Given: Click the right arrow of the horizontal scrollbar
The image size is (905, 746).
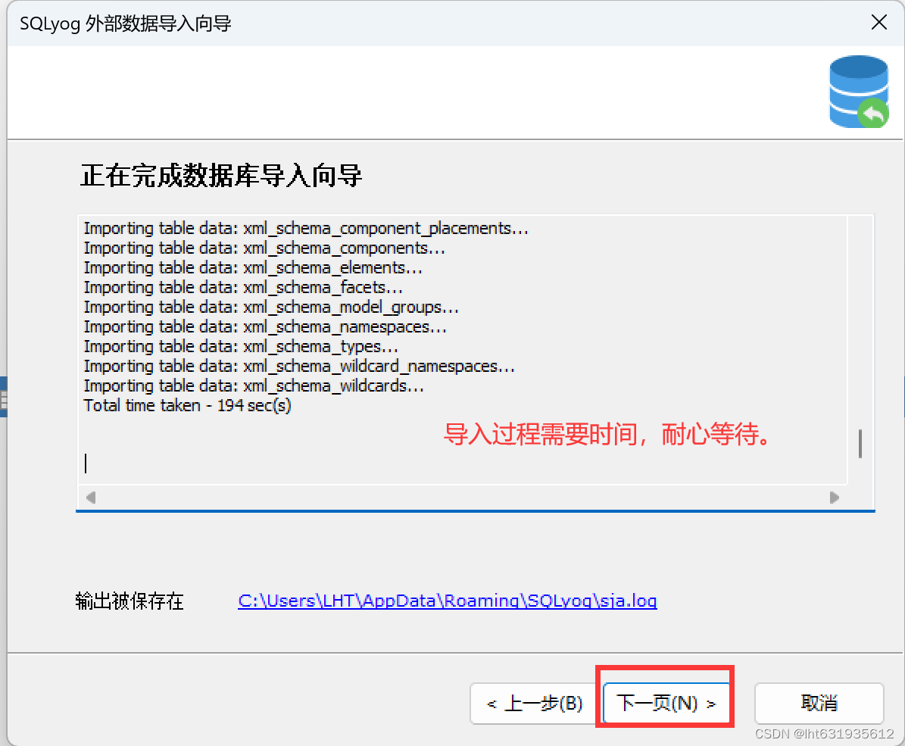Looking at the screenshot, I should [x=835, y=498].
